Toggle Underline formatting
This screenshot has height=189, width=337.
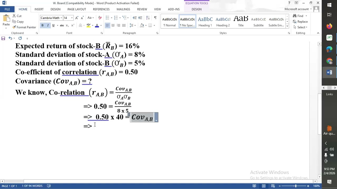click(x=53, y=25)
